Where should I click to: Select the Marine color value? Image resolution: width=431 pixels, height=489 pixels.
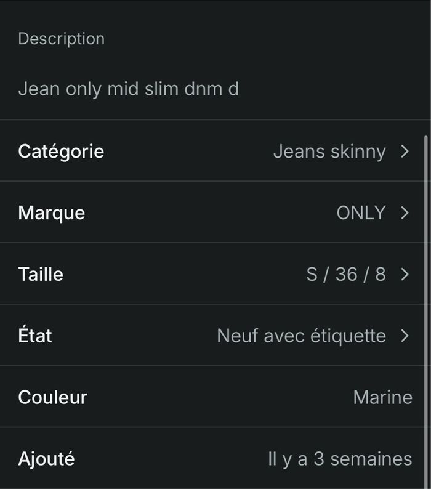pos(382,397)
